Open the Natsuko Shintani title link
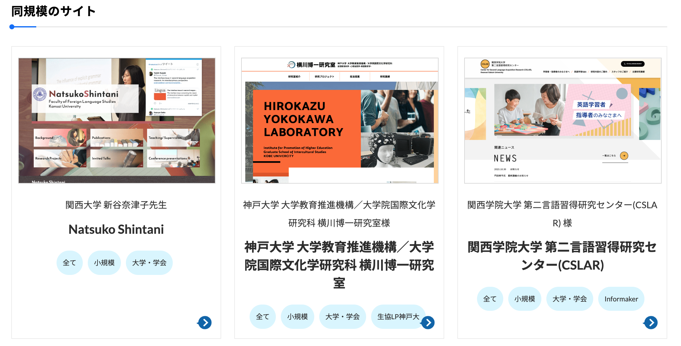The height and width of the screenshot is (346, 681). pyautogui.click(x=116, y=229)
